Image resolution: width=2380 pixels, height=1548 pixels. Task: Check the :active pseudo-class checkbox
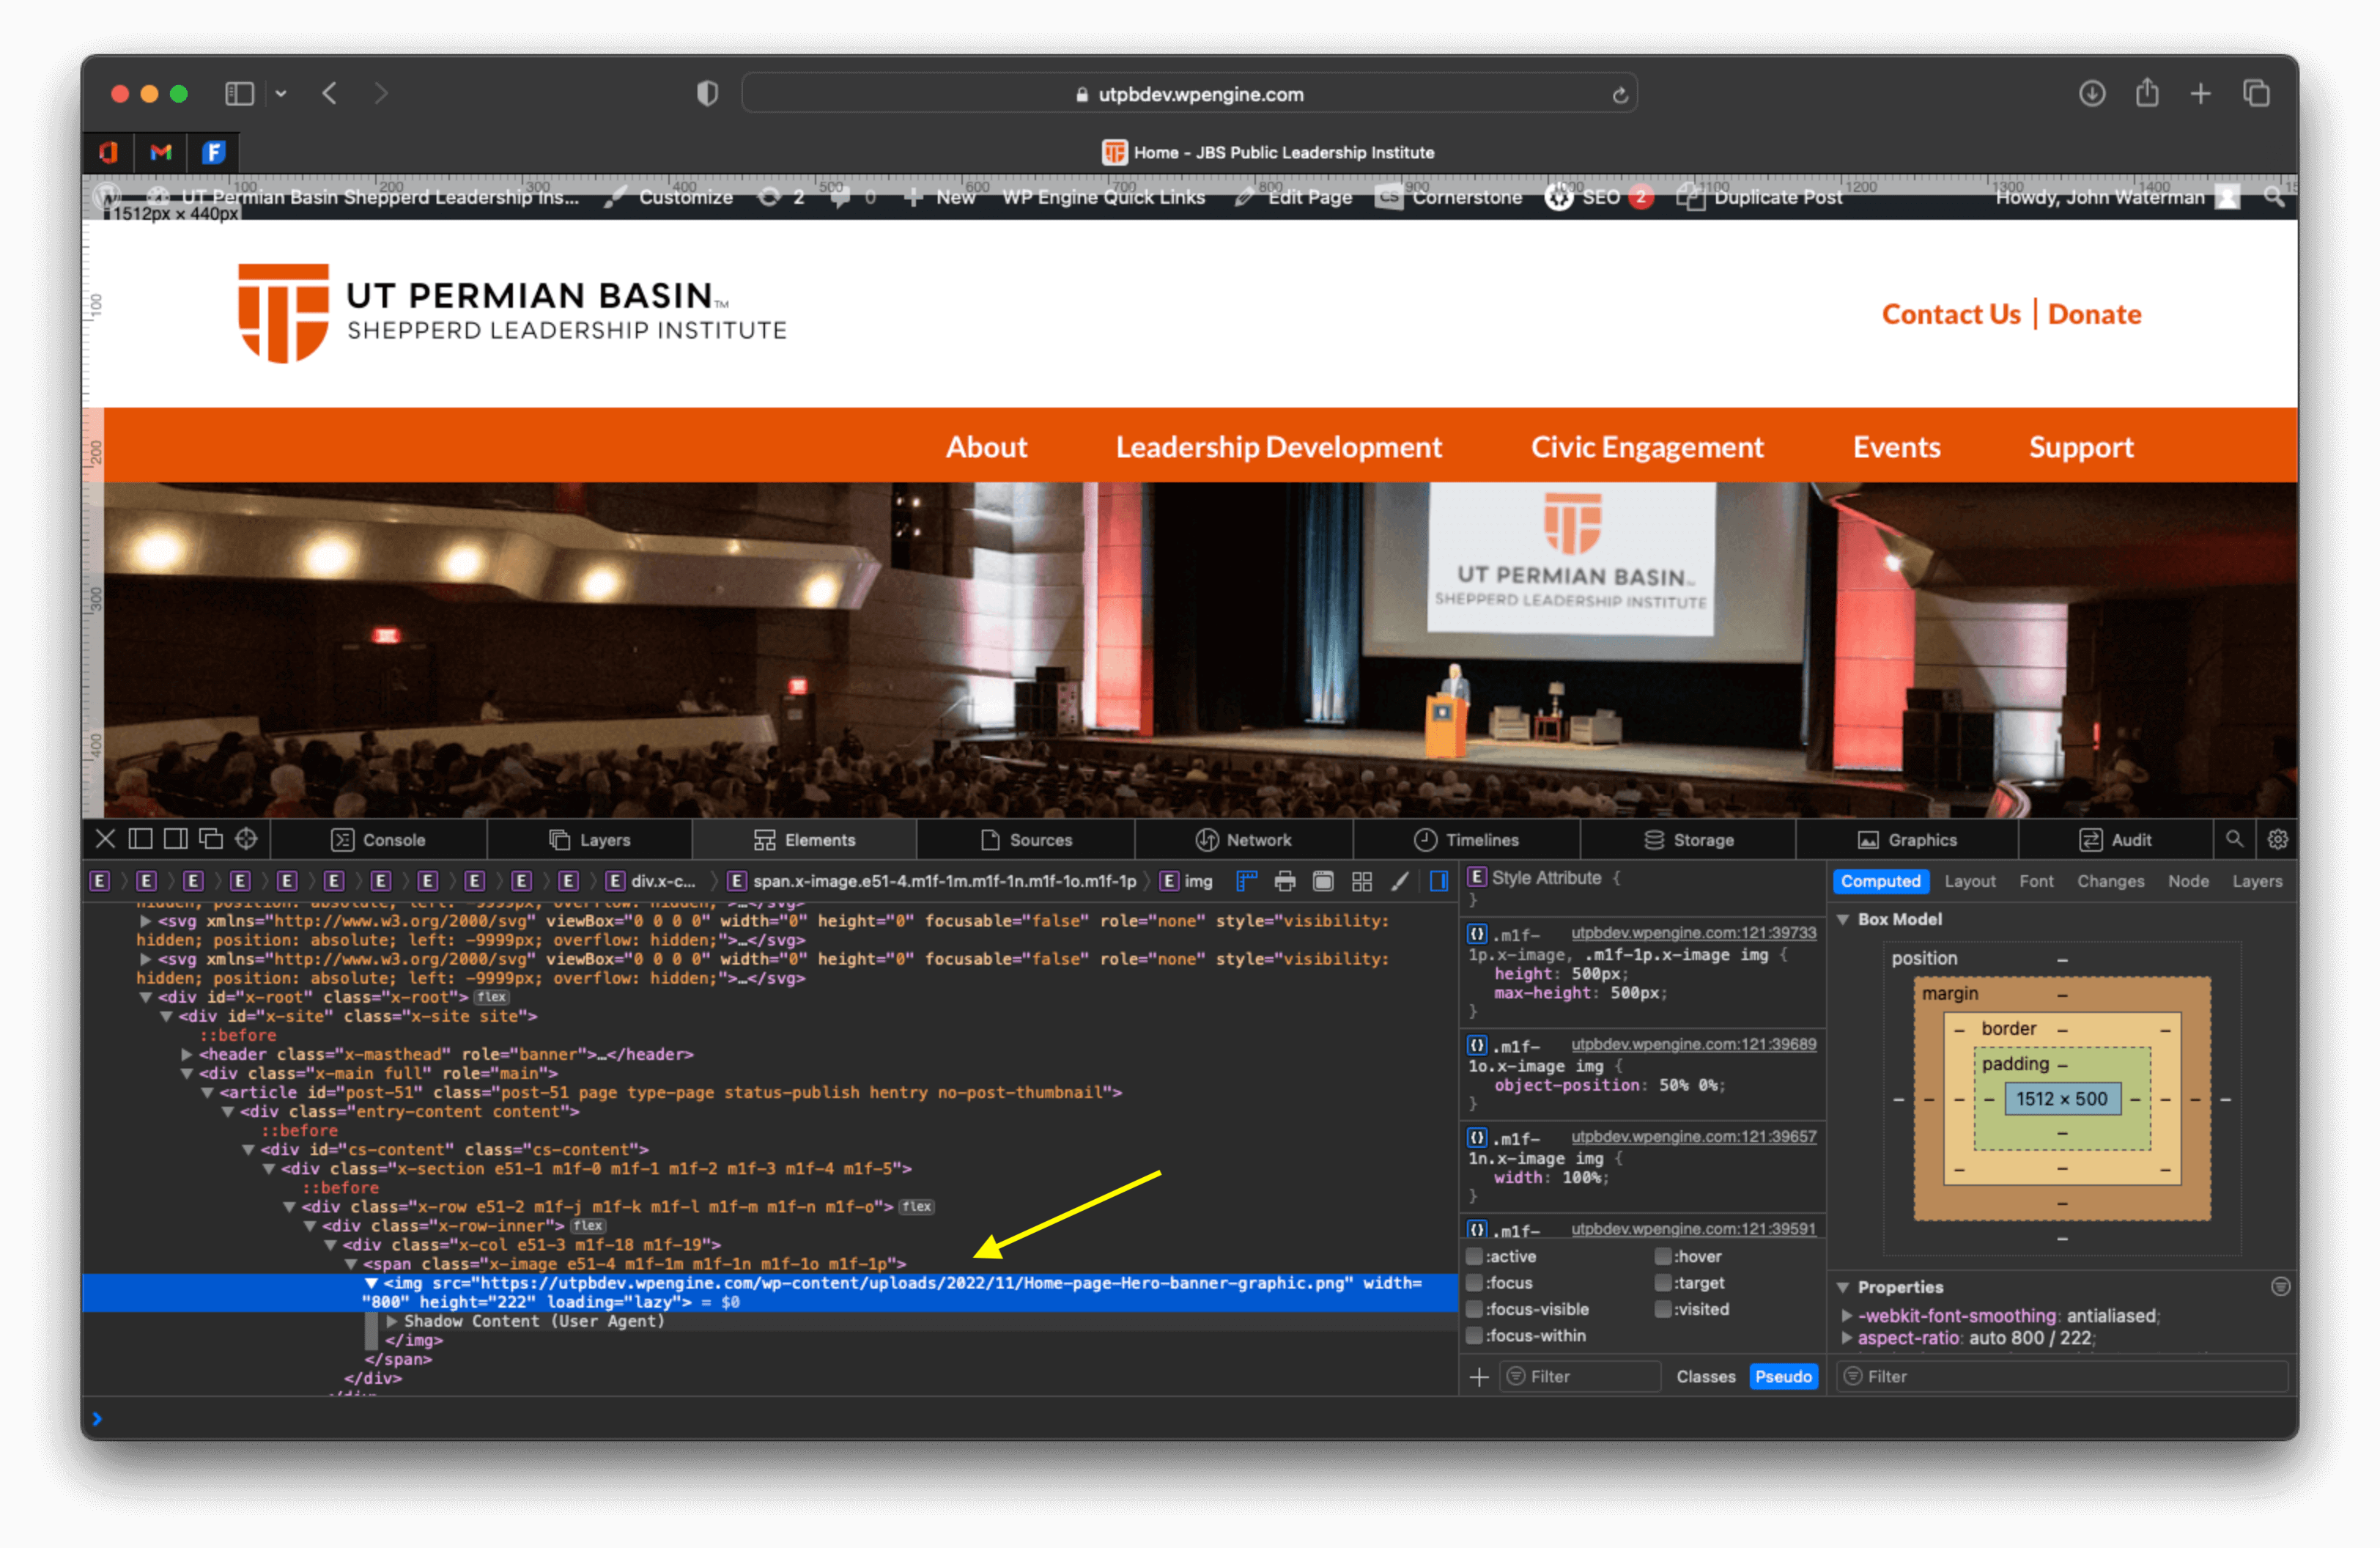[1474, 1256]
